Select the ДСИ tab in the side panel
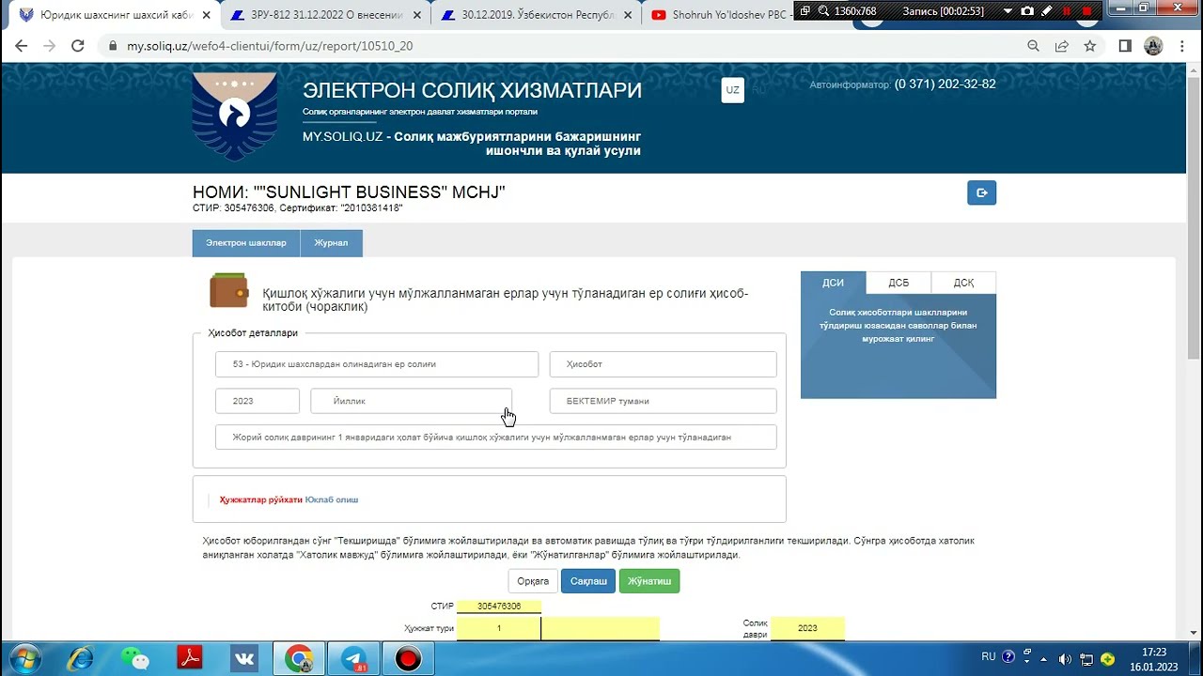This screenshot has width=1203, height=676. [833, 283]
